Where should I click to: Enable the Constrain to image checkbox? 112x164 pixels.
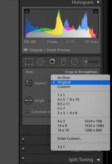pyautogui.click(x=27, y=112)
